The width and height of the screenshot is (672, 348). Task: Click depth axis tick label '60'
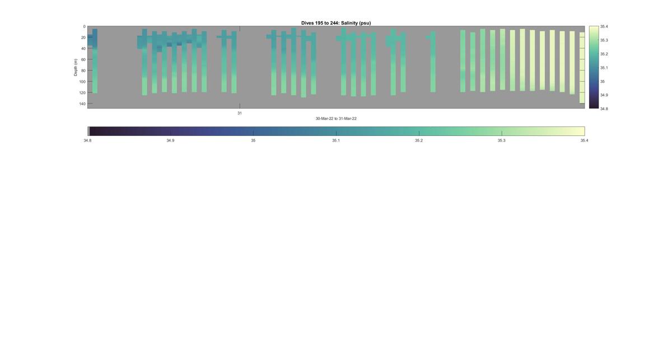[83, 59]
